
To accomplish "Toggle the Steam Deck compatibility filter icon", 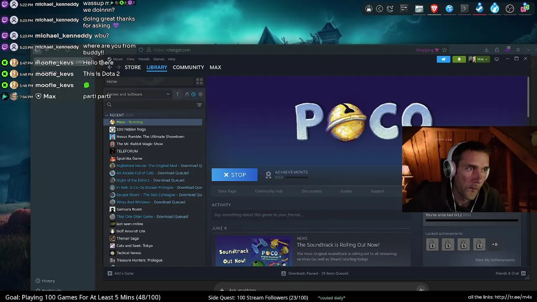I will 187,94.
